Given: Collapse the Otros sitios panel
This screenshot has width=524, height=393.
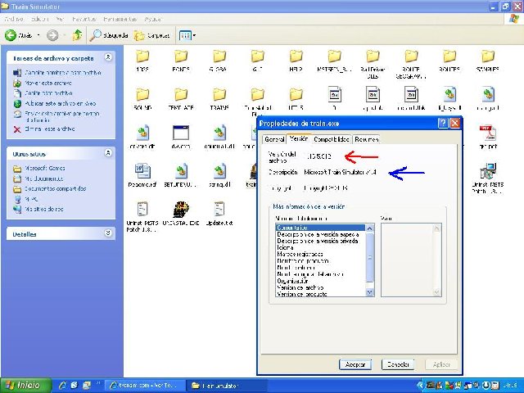Looking at the screenshot, I should [109, 153].
